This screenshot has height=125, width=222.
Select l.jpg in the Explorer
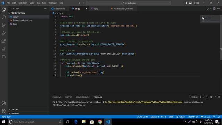(x=28, y=24)
